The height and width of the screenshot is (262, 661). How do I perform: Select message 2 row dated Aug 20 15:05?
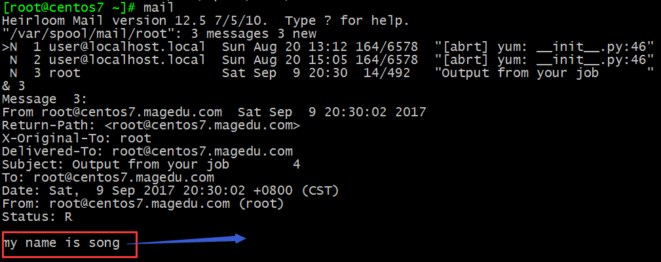(x=328, y=59)
